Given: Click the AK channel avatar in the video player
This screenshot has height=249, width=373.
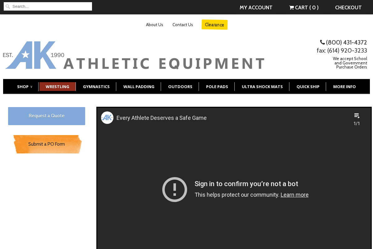Looking at the screenshot, I should coord(107,118).
